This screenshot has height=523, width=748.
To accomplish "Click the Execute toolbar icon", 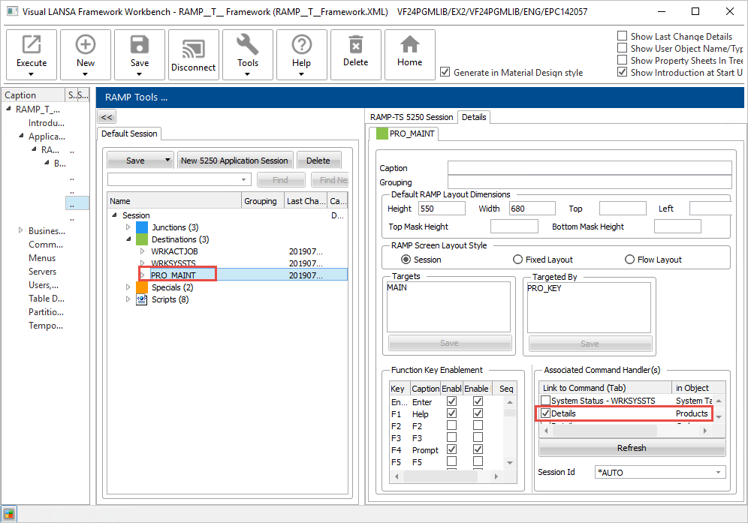I will 32,45.
